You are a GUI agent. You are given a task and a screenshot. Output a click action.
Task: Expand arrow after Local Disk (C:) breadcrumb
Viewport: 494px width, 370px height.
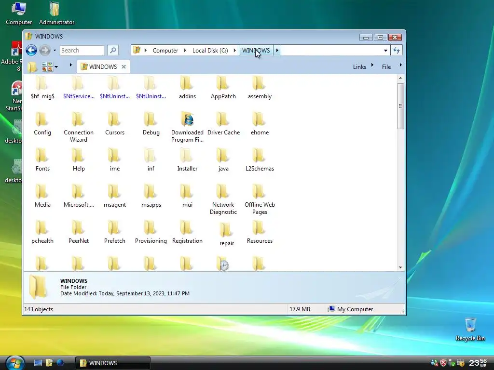235,50
